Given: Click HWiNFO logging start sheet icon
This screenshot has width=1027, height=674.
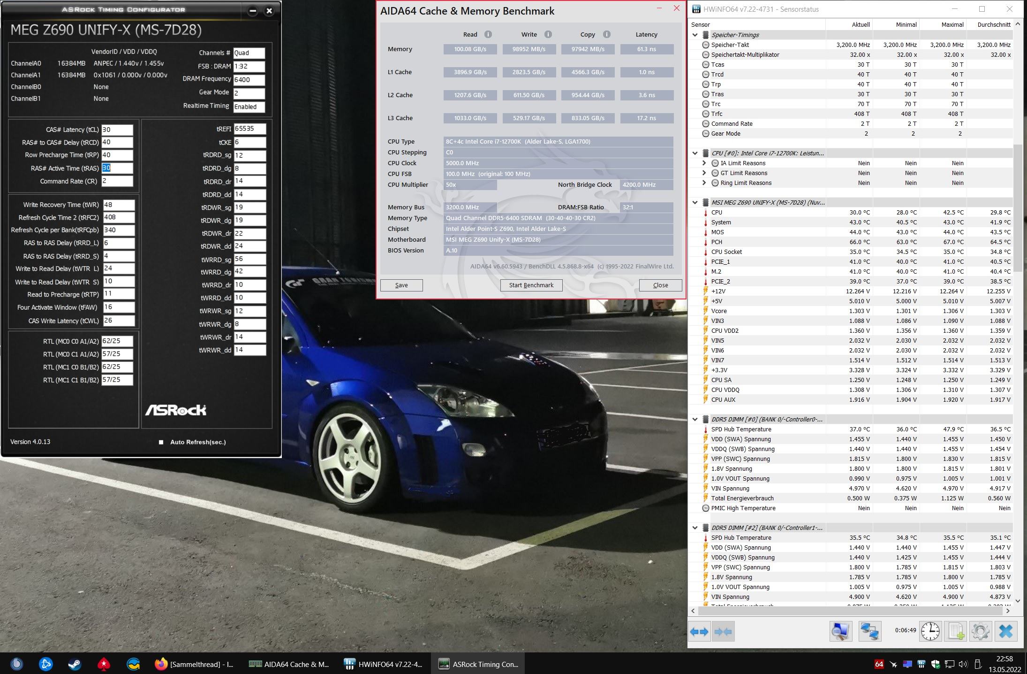Looking at the screenshot, I should tap(956, 632).
